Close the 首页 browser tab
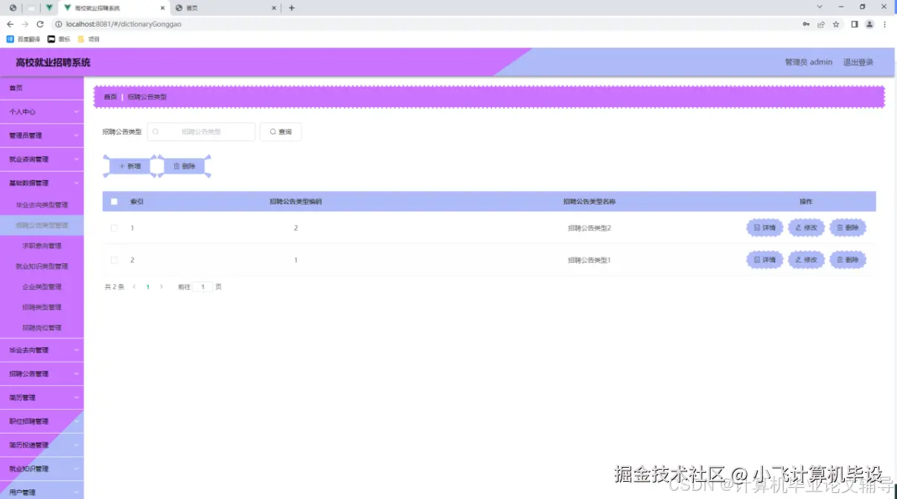 click(274, 8)
